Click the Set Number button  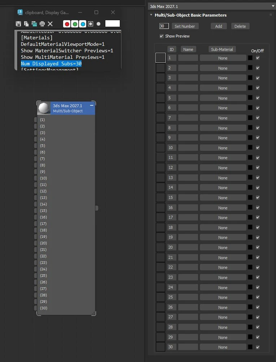185,26
